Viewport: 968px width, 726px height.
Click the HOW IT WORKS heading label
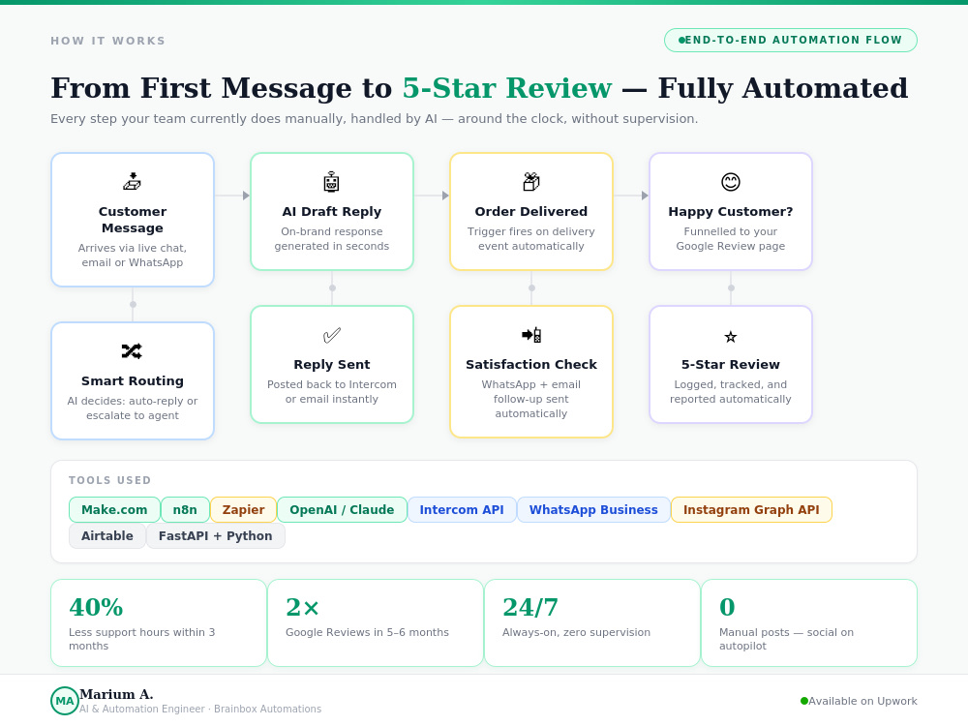[108, 41]
